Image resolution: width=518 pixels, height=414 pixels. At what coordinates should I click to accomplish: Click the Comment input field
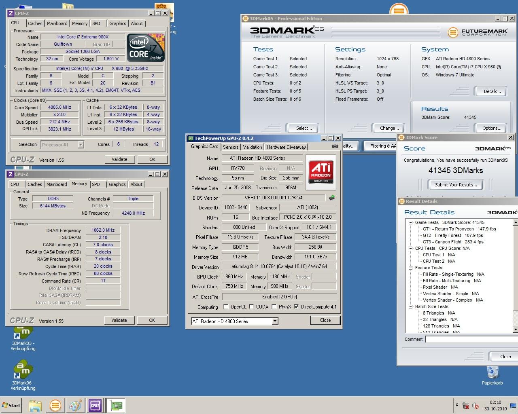pos(471,339)
